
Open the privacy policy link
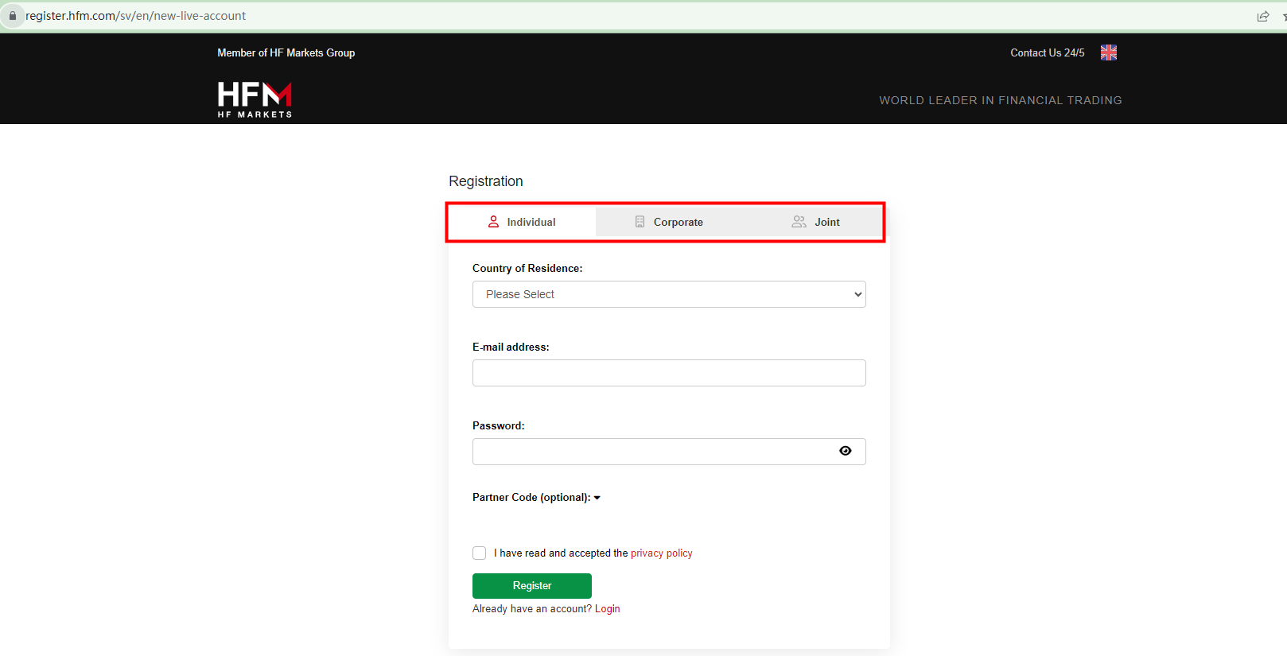[662, 553]
